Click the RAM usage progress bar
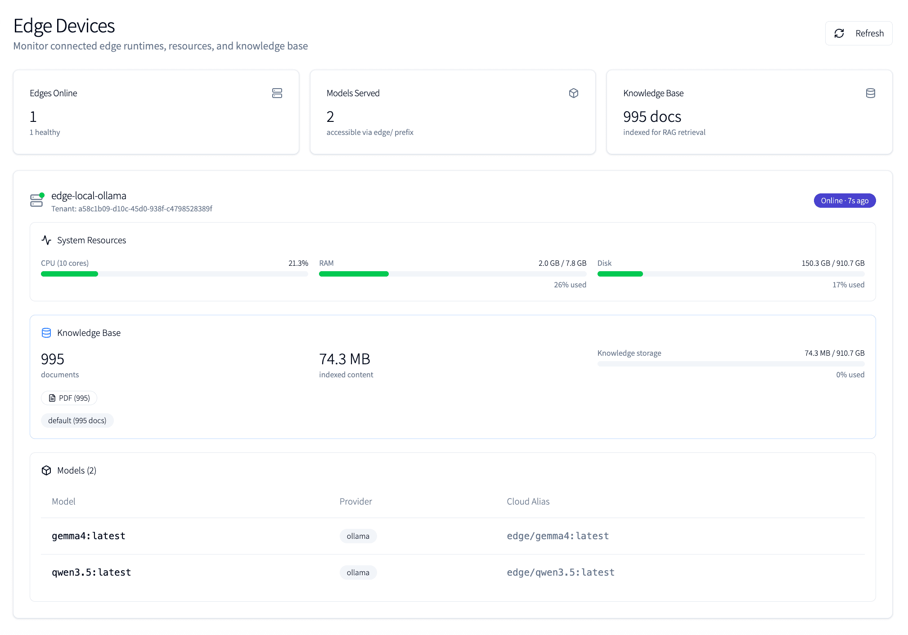 click(453, 274)
